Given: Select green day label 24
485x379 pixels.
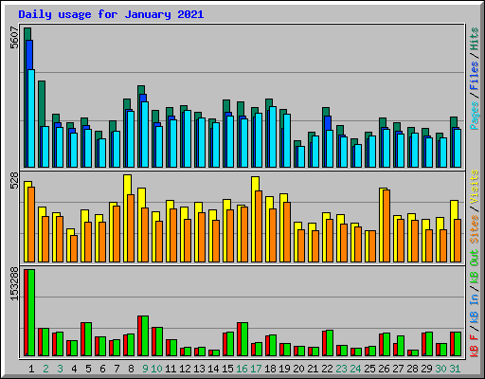Looking at the screenshot, I should 355,369.
